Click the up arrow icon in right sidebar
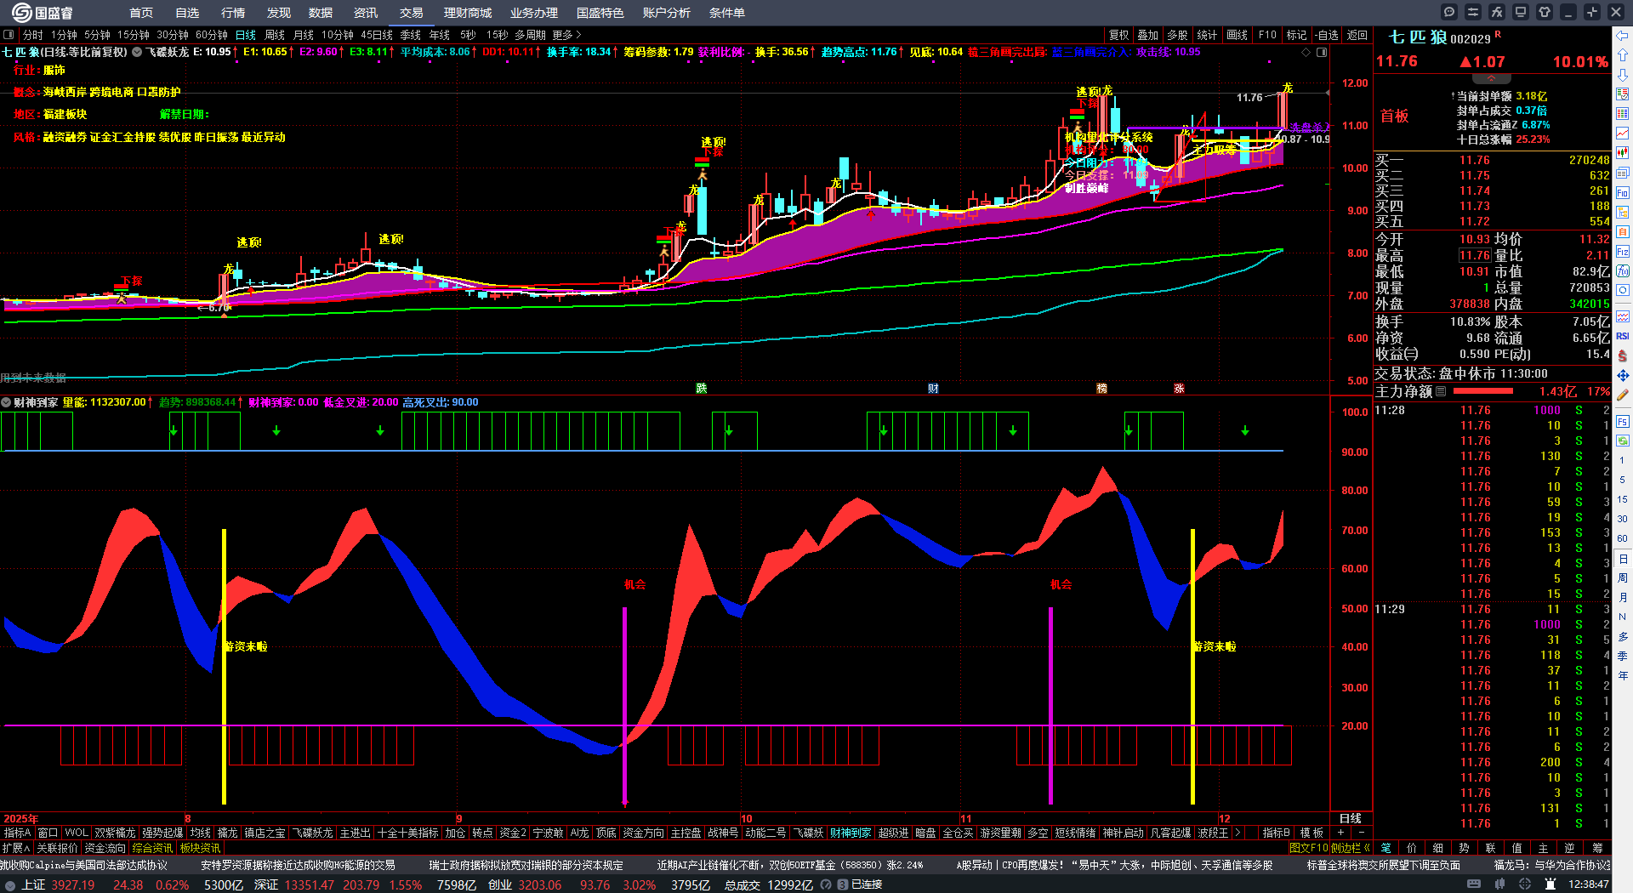 [x=1623, y=55]
